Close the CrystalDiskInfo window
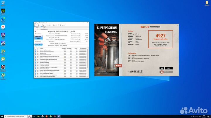The image size is (211, 118). 87,23
